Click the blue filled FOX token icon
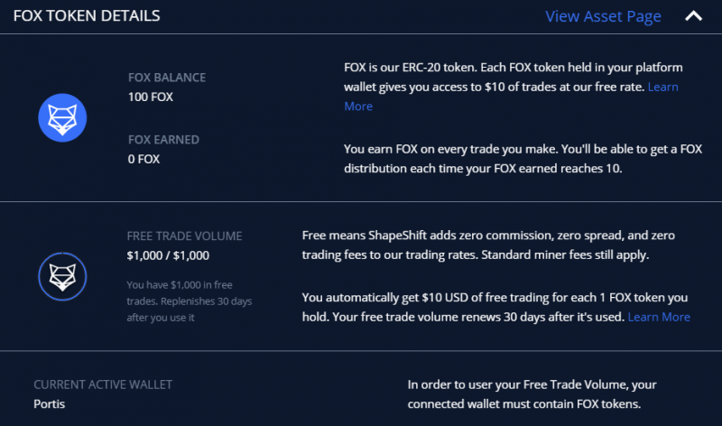Screen dimensions: 722x426 61,116
